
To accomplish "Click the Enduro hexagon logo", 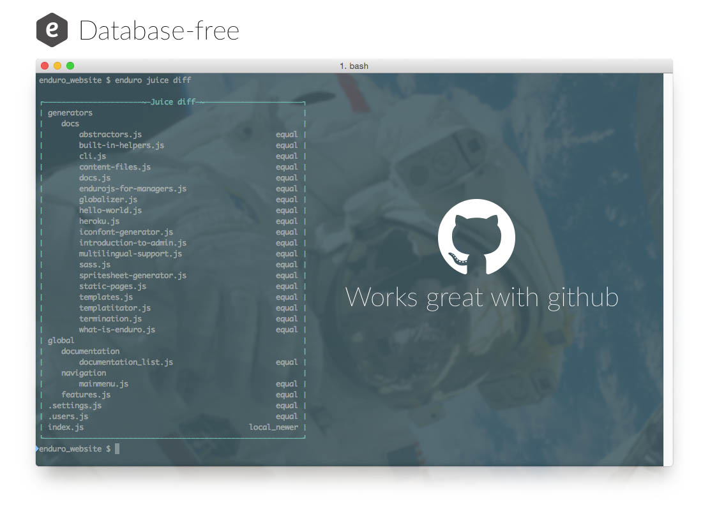I will pos(52,30).
